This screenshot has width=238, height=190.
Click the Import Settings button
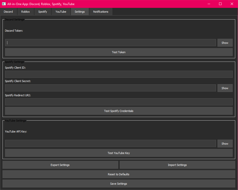177,165
